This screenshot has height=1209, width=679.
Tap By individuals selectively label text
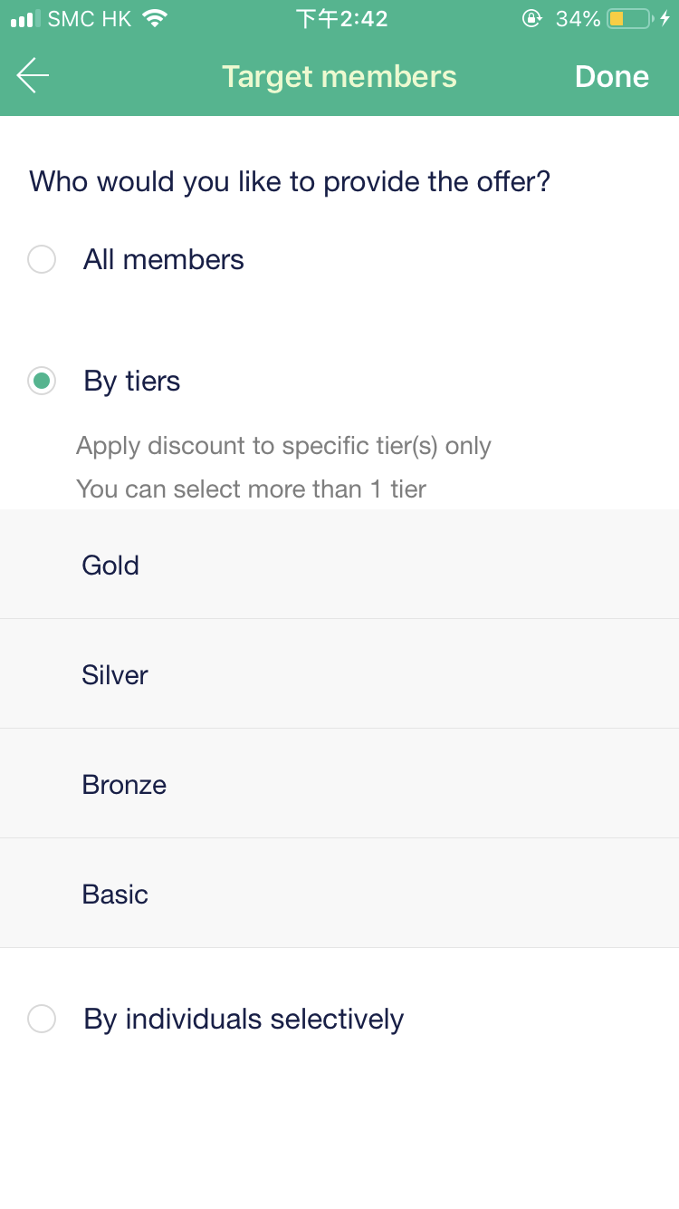pyautogui.click(x=244, y=1019)
